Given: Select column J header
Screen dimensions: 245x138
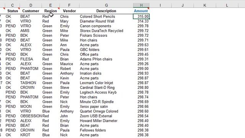Looking at the screenshot, I should 183,5.
